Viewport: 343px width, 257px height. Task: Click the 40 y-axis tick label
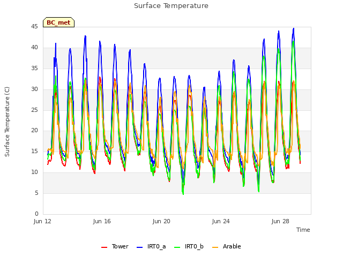34,48
